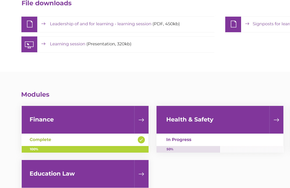
Task: Select the Finance module title
Action: [42, 120]
